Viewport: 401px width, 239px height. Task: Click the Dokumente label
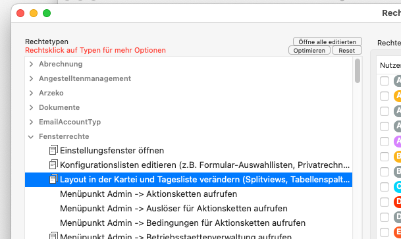click(x=59, y=107)
